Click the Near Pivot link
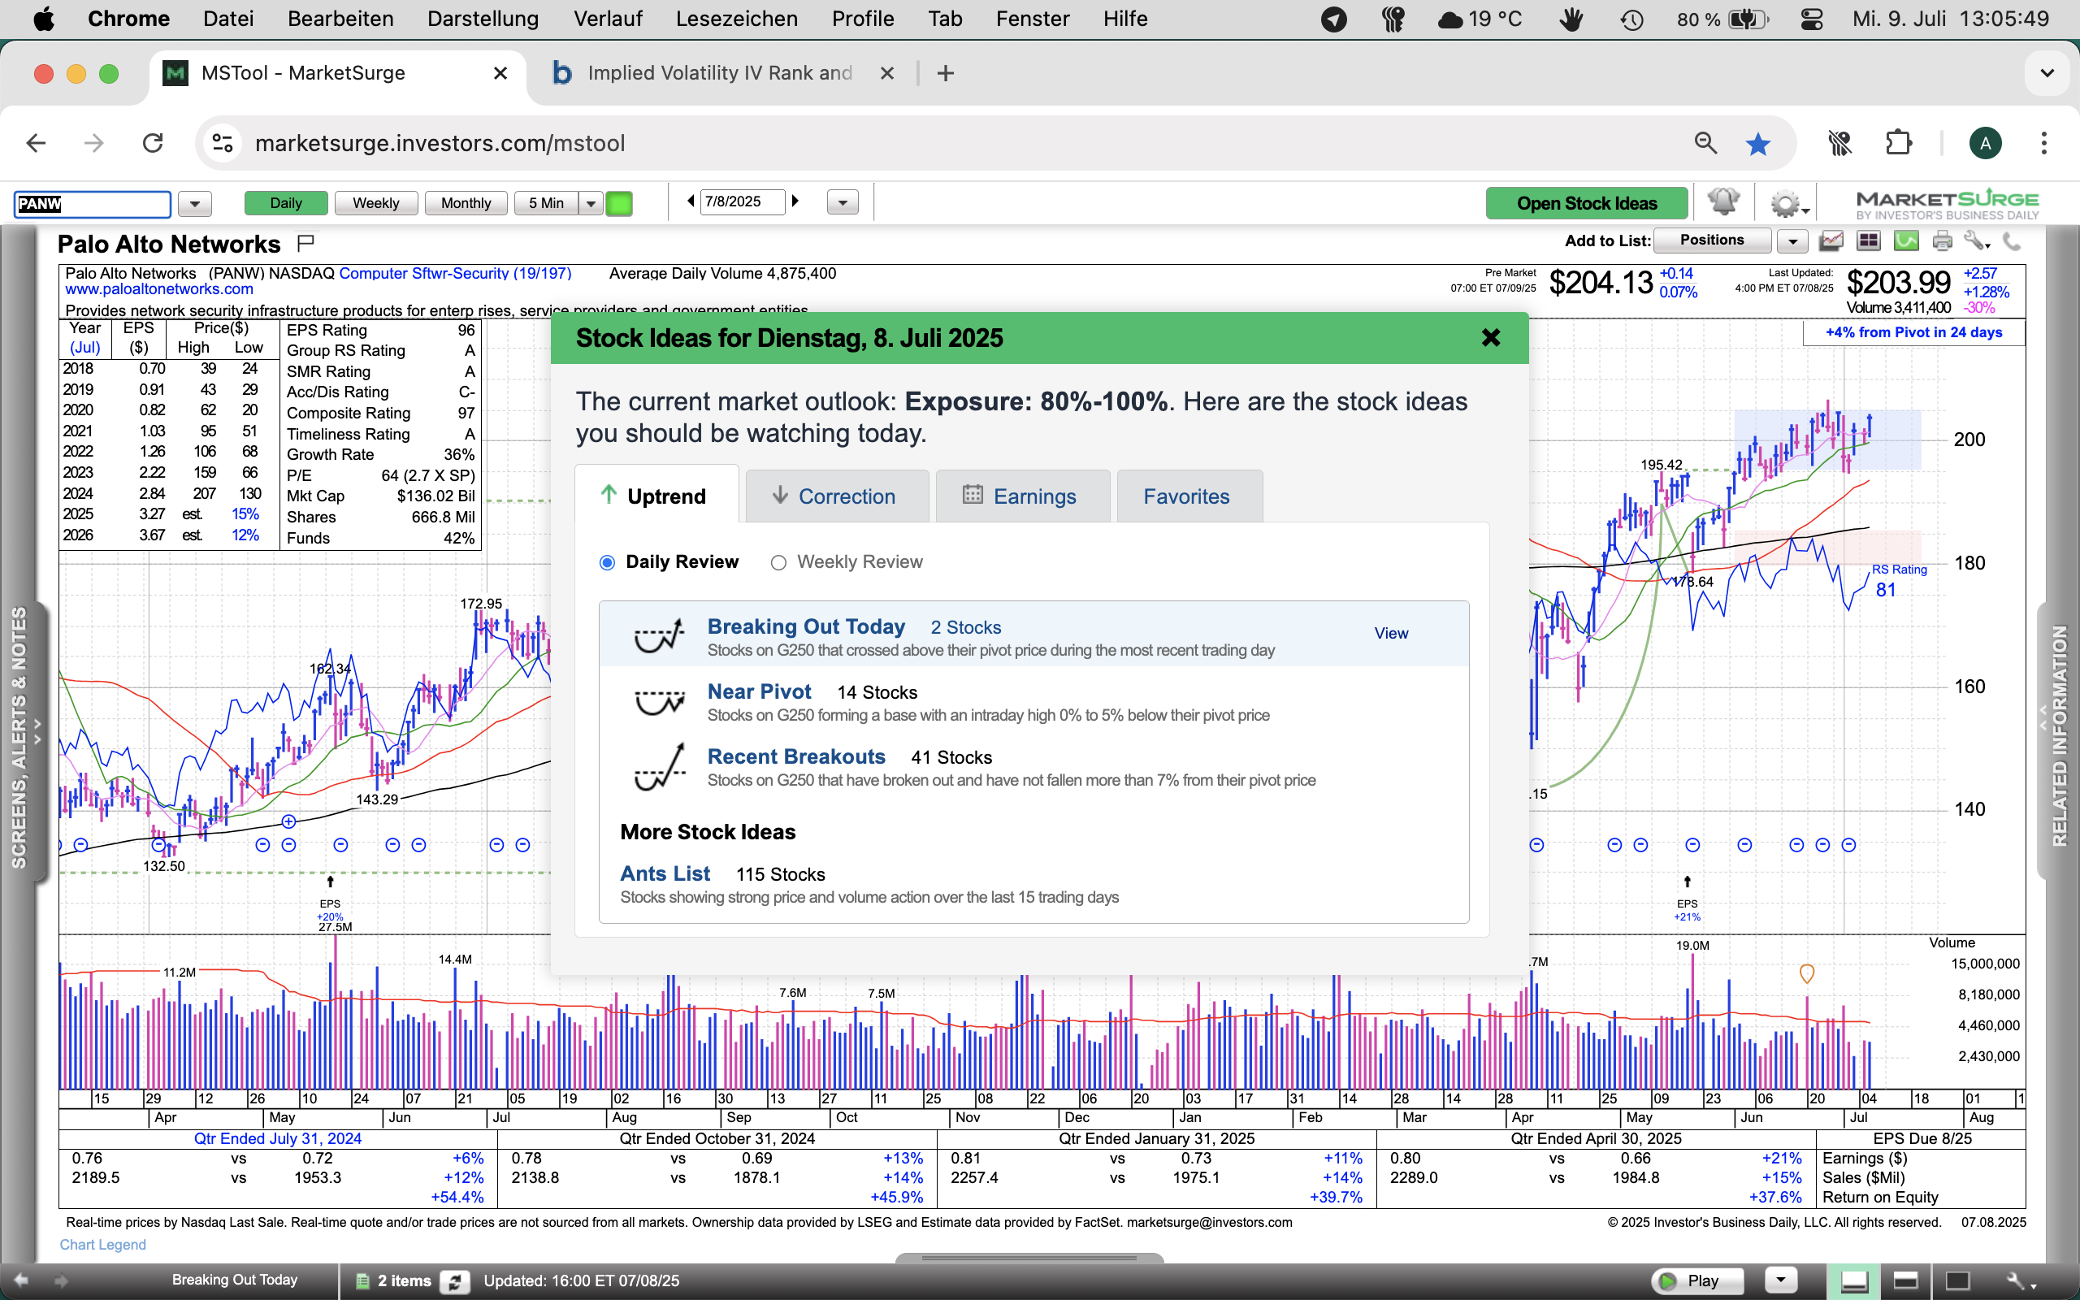The height and width of the screenshot is (1300, 2080). tap(759, 692)
